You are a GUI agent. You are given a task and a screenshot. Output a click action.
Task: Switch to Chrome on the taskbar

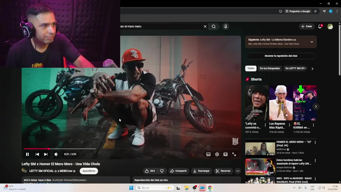pos(210,188)
